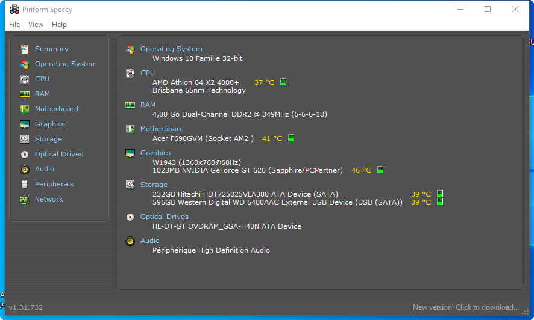Viewport: 534px width, 320px height.
Task: Select Summary in the sidebar
Action: tap(52, 49)
